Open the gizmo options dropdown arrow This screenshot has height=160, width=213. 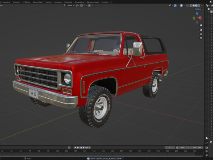(x=178, y=5)
